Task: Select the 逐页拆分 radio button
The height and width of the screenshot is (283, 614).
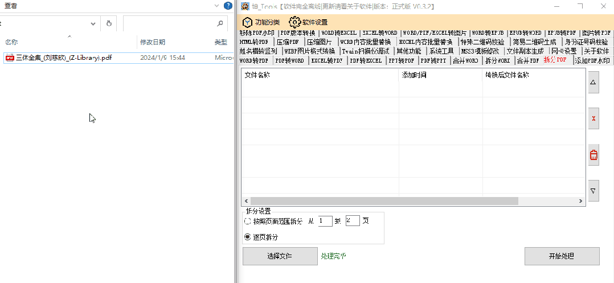Action: point(247,237)
